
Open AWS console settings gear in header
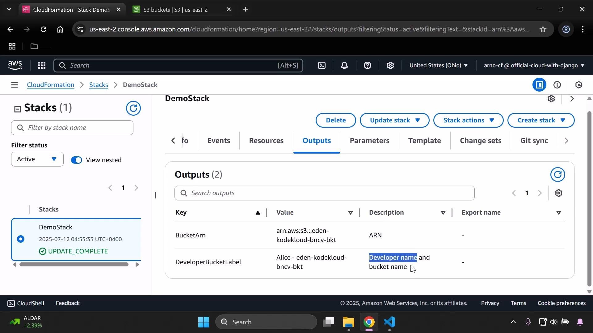pos(390,65)
